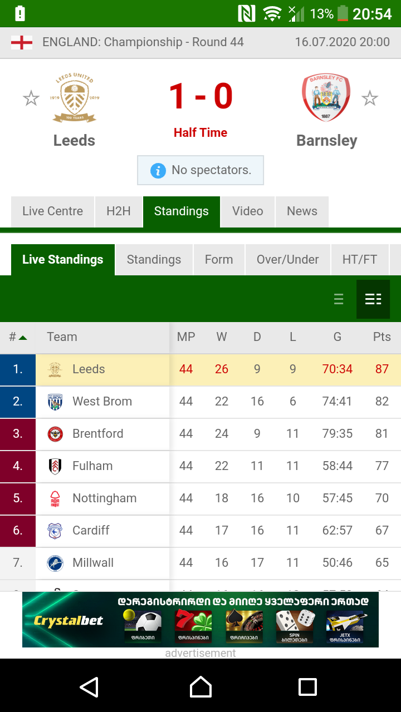This screenshot has width=401, height=712.
Task: Tap the info icon beside No spectators
Action: (x=158, y=170)
